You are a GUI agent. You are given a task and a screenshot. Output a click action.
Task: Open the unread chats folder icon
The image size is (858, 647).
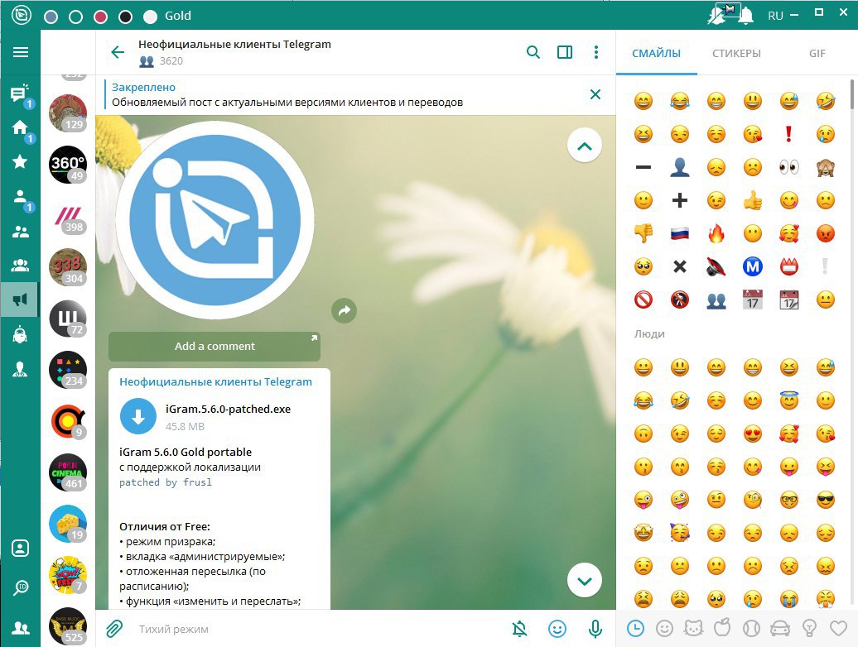[20, 94]
